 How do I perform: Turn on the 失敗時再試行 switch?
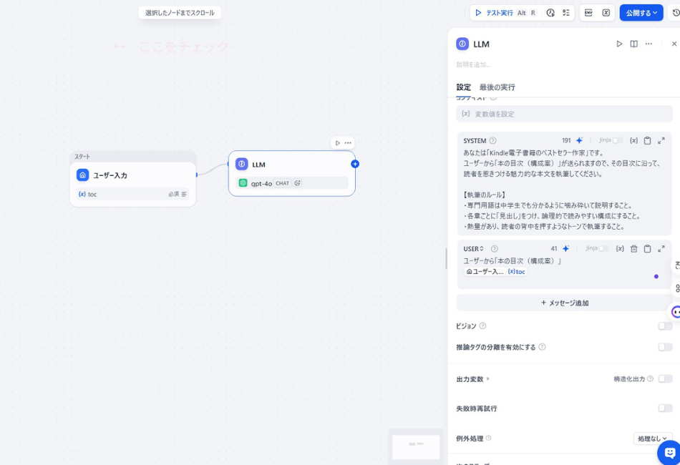(664, 407)
